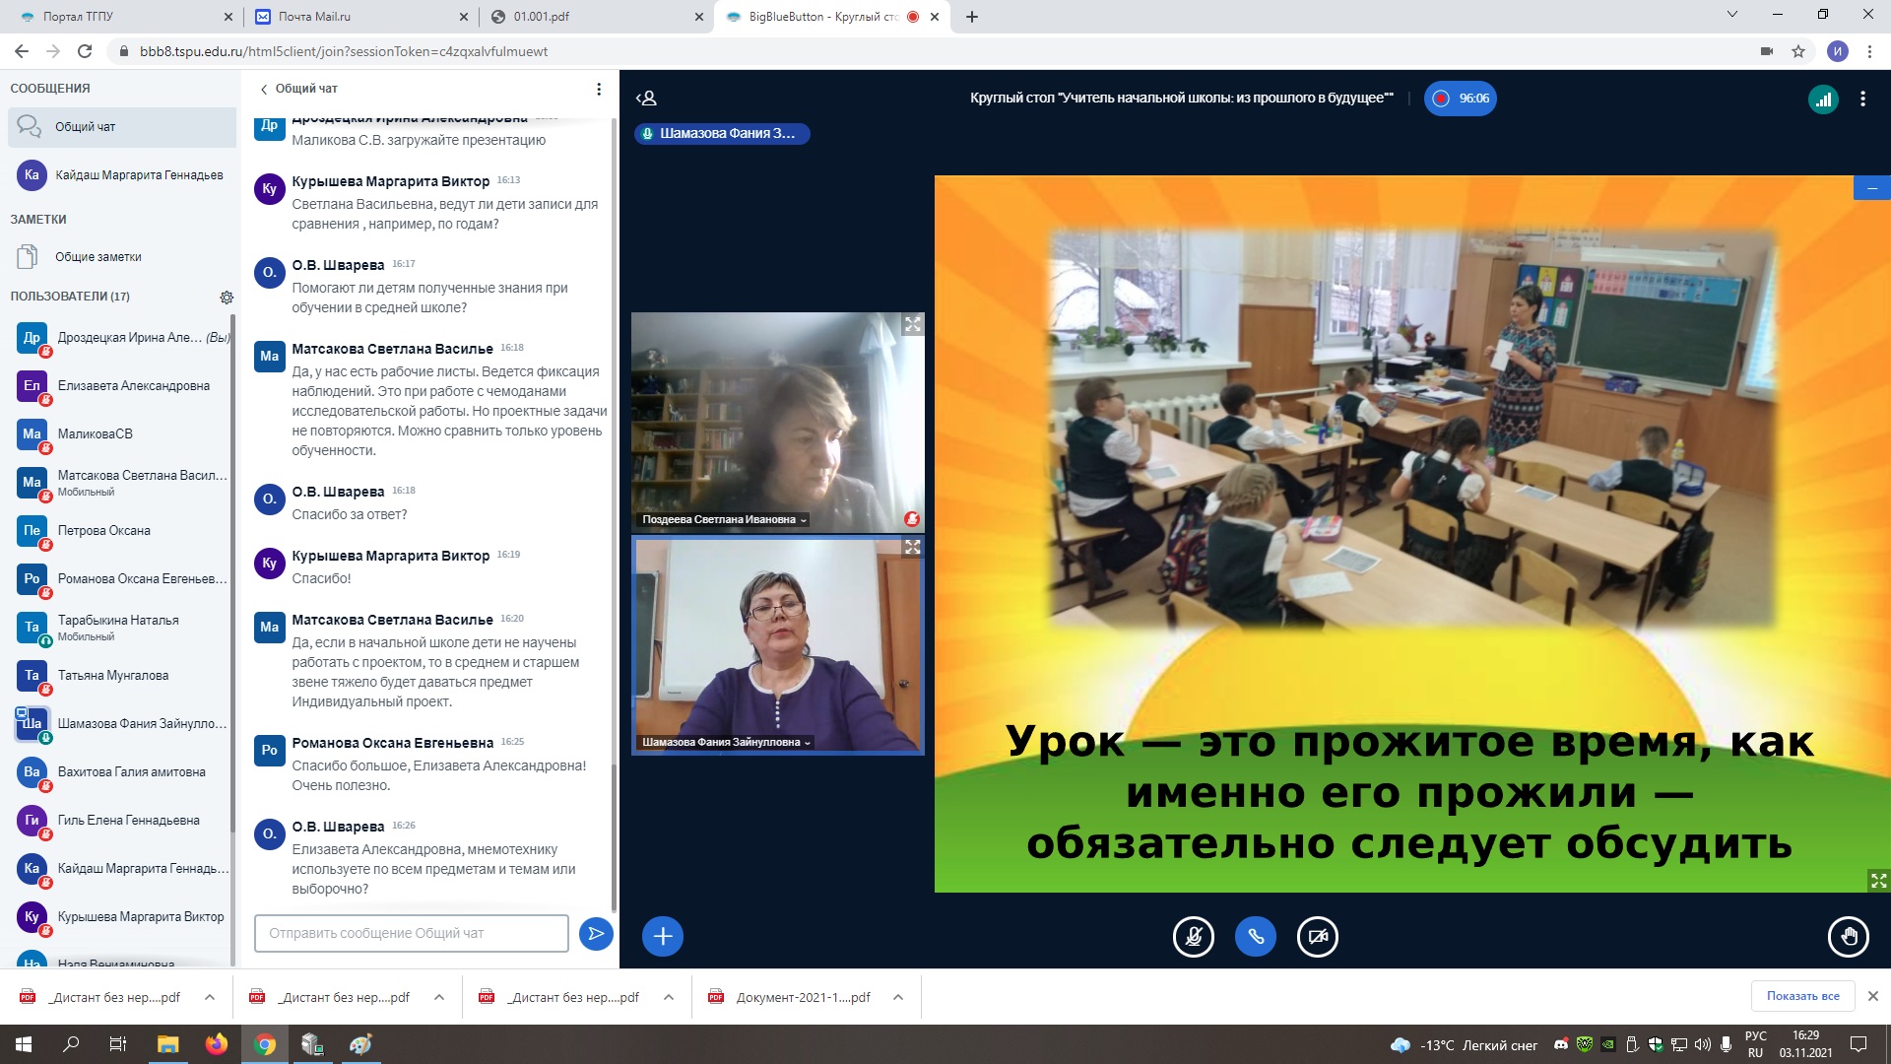Open Windows search from taskbar

(x=71, y=1044)
